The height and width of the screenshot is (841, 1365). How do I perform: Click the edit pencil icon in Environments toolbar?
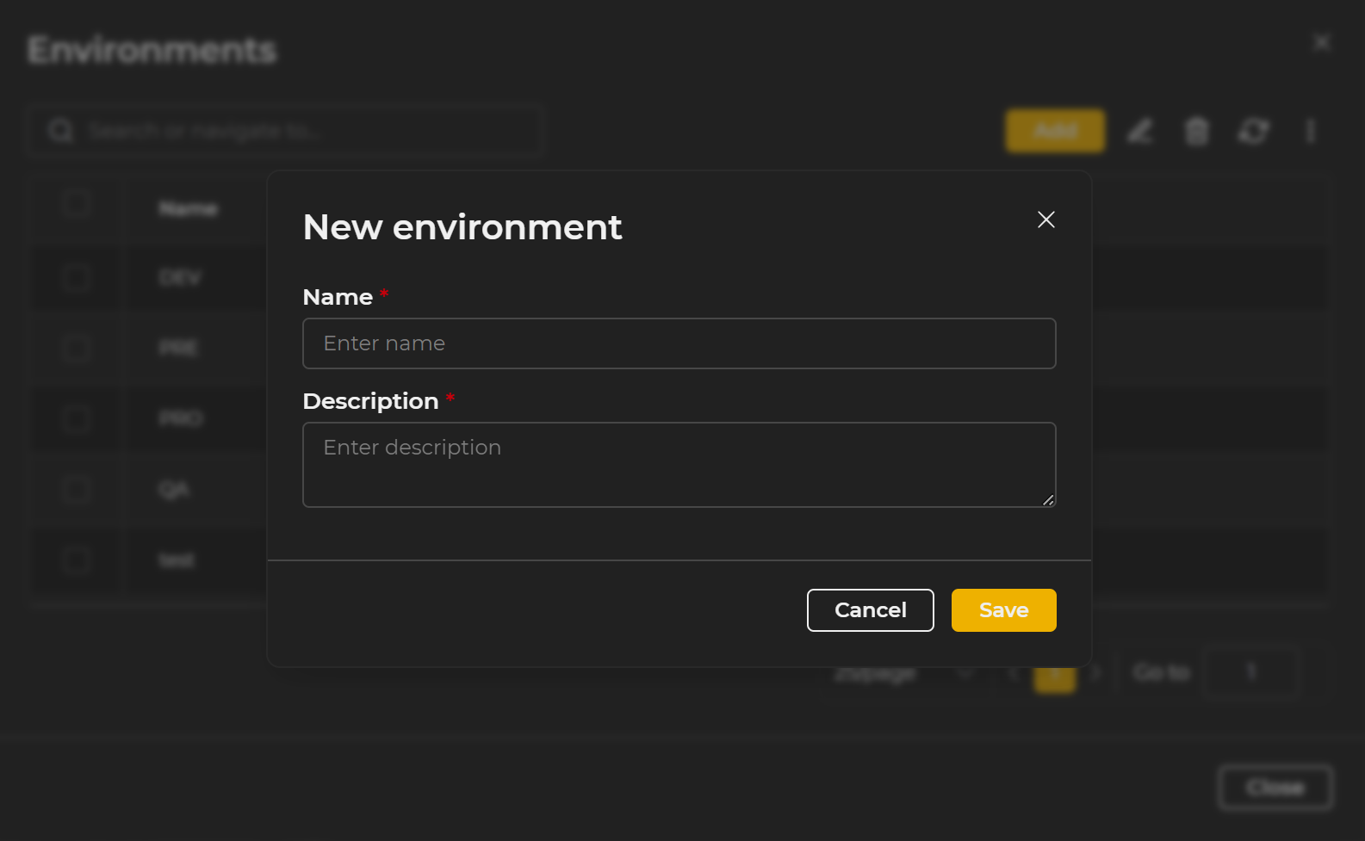(x=1139, y=131)
